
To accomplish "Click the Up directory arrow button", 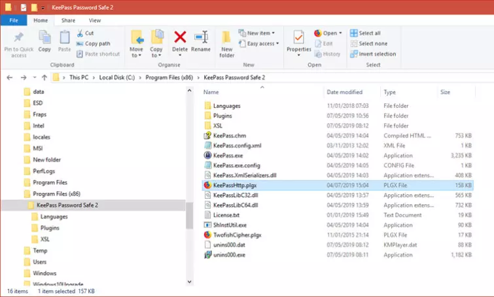I will click(x=41, y=78).
